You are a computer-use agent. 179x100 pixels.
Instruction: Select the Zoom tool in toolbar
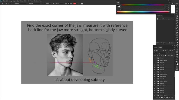[x=177, y=57]
